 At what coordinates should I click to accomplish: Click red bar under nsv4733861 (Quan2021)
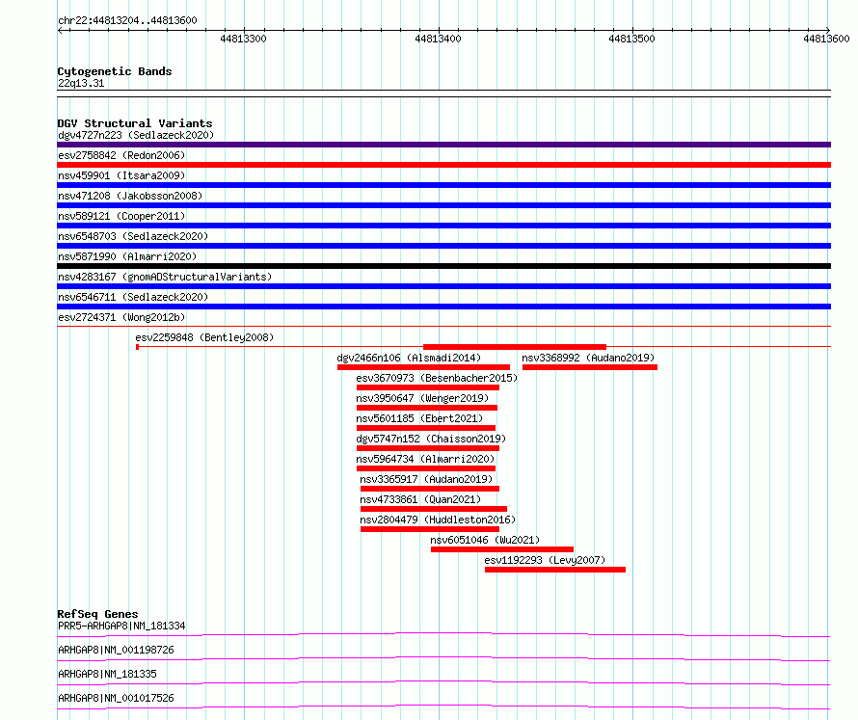coord(434,509)
